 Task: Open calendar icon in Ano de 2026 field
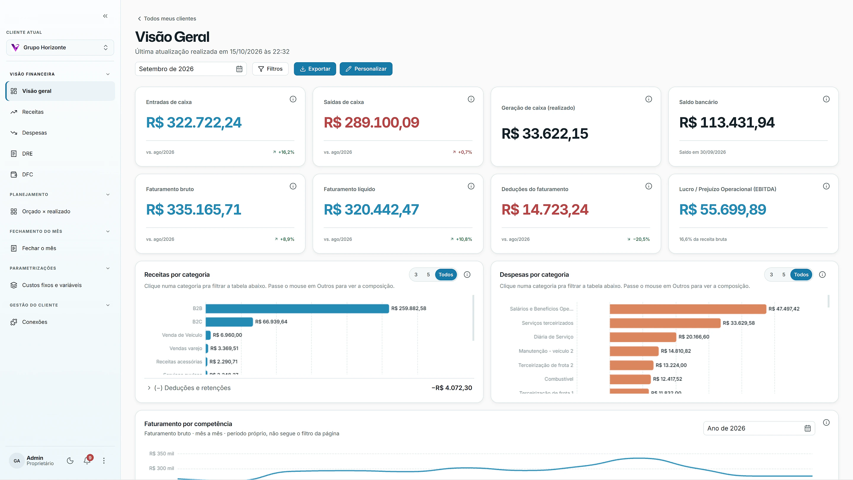[x=807, y=428]
